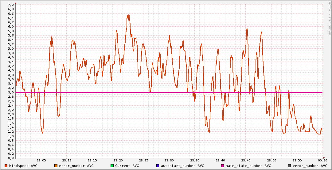Screen dimensions: 332x170
Task: Click the 23:30 time axis label
Action: 169,160
